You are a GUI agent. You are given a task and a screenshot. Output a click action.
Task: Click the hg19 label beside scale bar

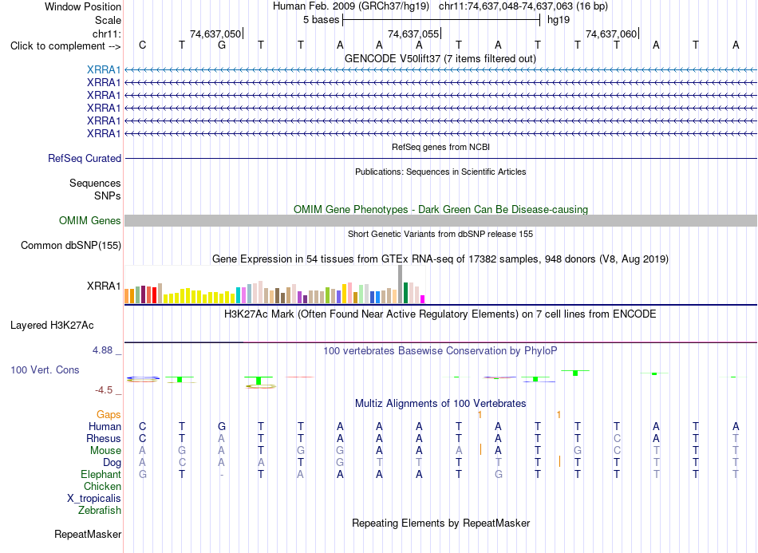pyautogui.click(x=559, y=20)
